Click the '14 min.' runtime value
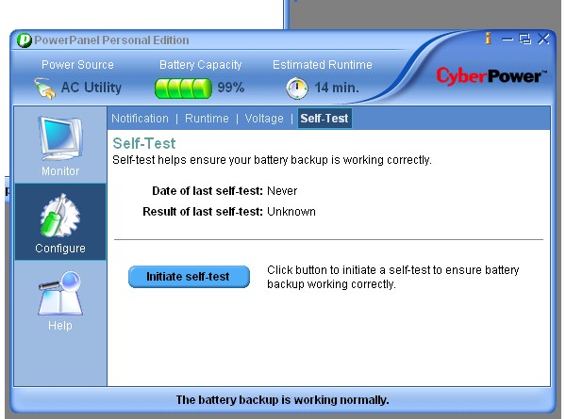This screenshot has height=419, width=566. click(337, 88)
